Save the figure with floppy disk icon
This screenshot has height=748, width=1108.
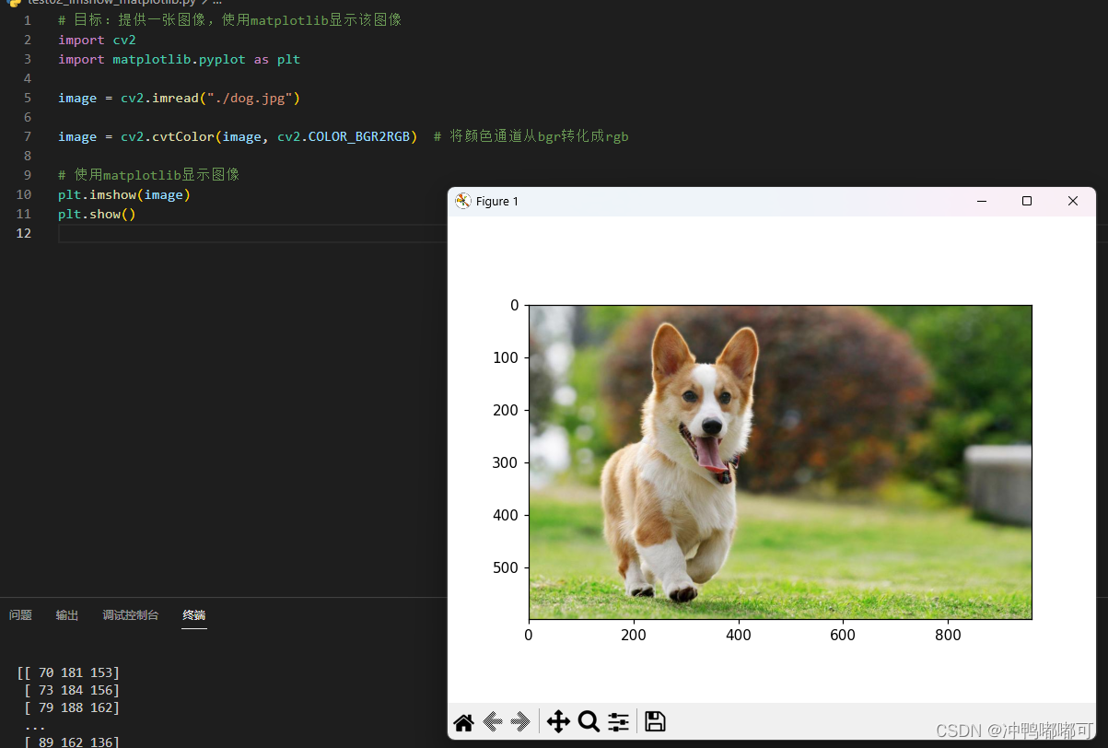pos(655,721)
